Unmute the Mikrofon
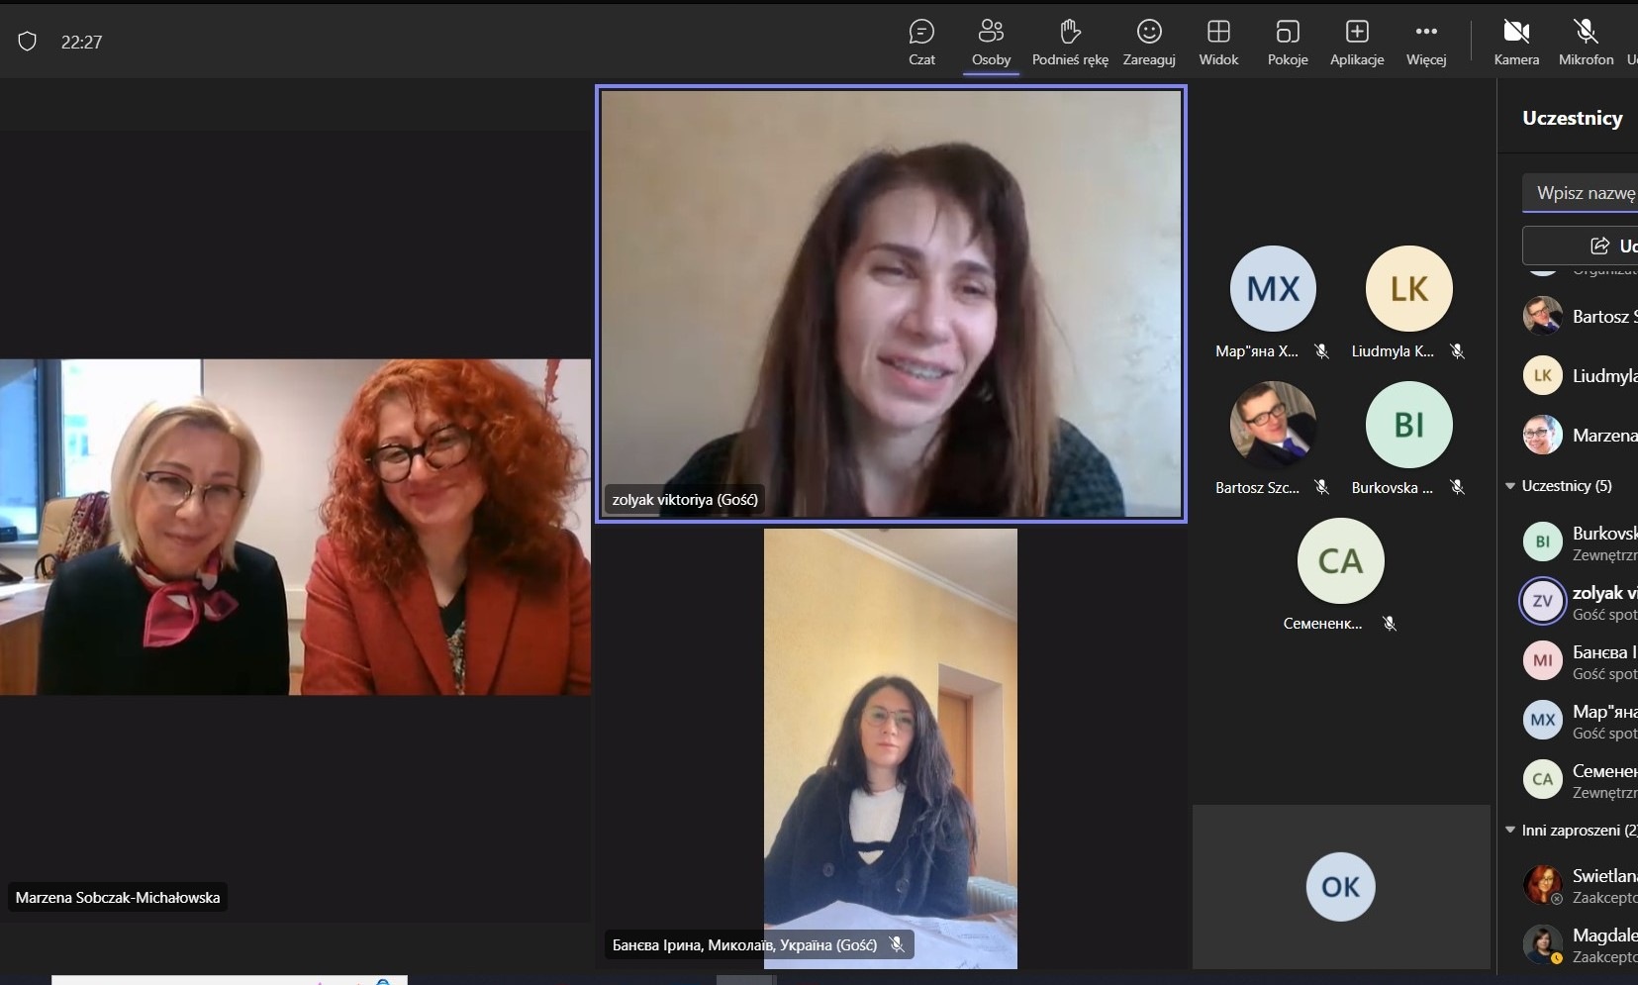1638x985 pixels. click(1586, 42)
